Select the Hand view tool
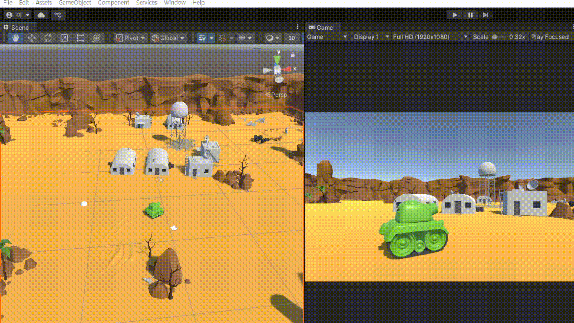The height and width of the screenshot is (323, 574). (x=16, y=38)
